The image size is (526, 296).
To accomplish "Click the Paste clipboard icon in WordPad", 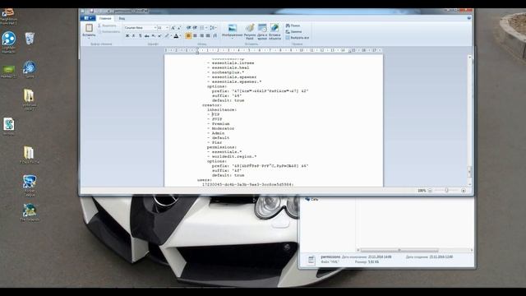I will tap(89, 28).
